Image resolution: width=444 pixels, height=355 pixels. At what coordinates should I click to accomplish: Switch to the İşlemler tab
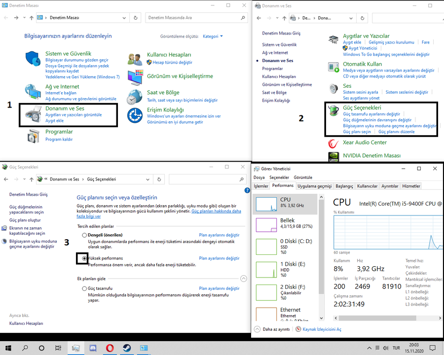click(x=261, y=186)
